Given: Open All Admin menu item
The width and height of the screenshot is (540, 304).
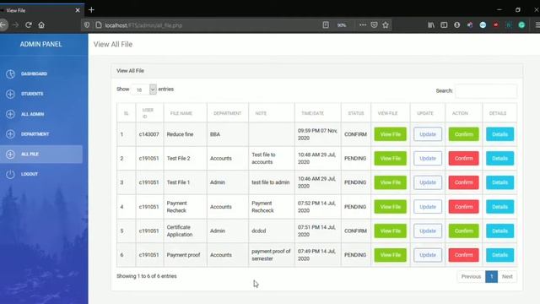Looking at the screenshot, I should click(x=32, y=114).
